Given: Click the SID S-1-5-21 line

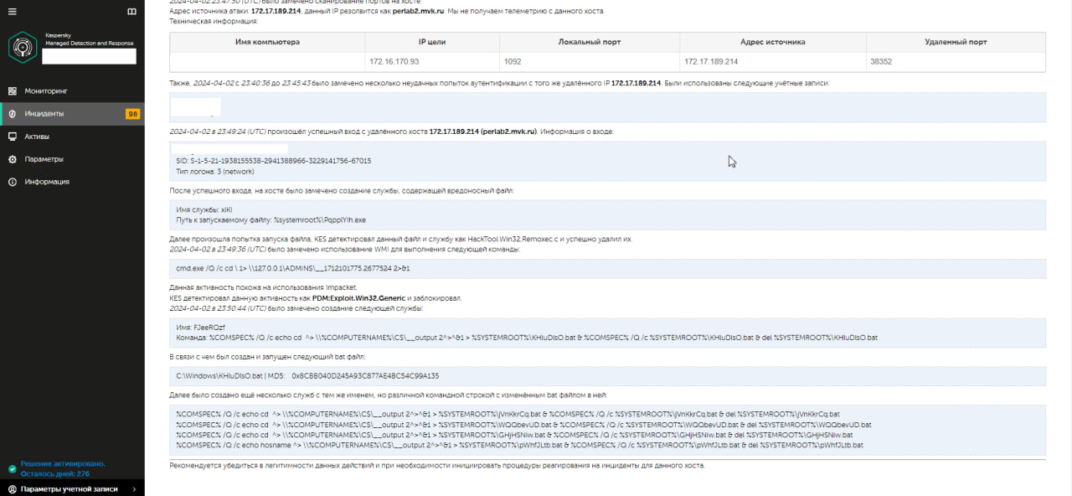Looking at the screenshot, I should (x=273, y=160).
